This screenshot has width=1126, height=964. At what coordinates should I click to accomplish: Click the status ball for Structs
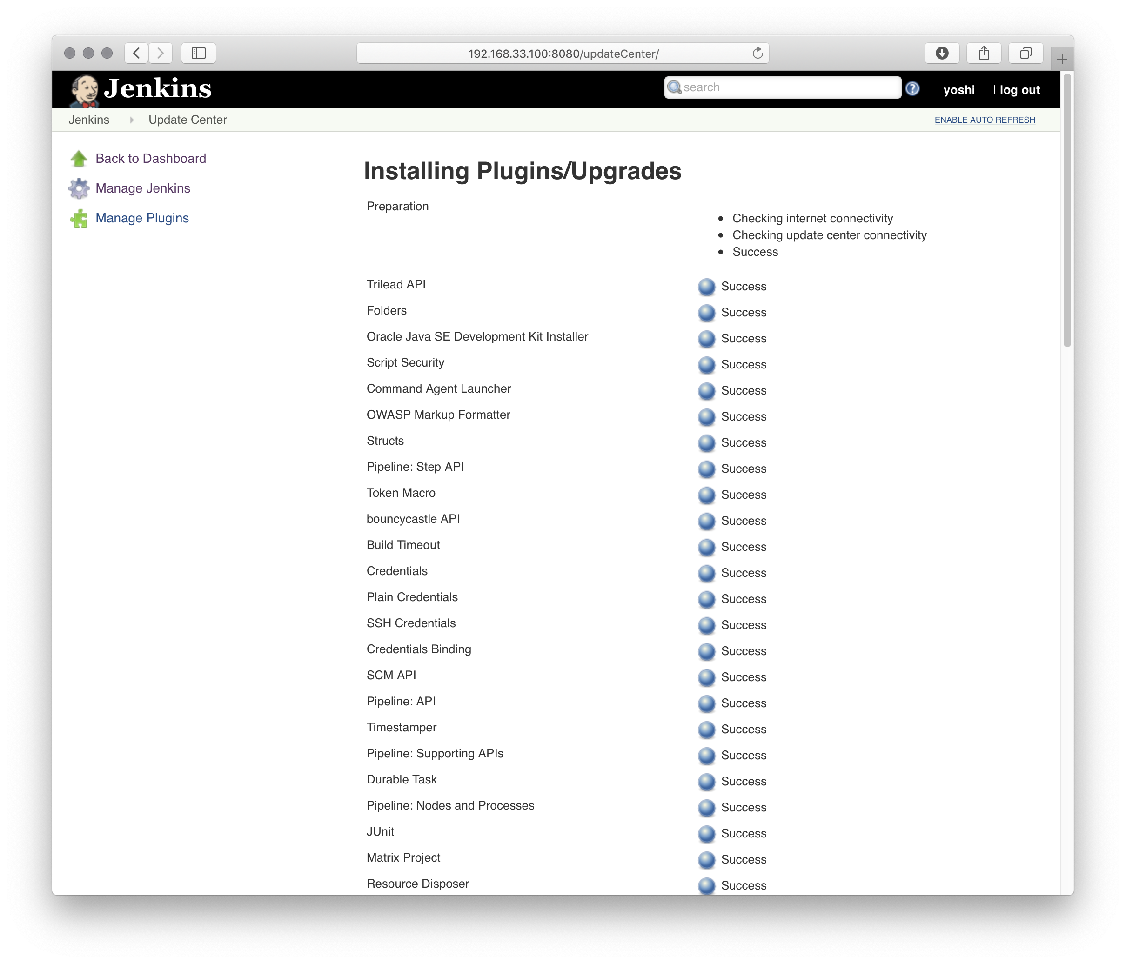pyautogui.click(x=706, y=443)
